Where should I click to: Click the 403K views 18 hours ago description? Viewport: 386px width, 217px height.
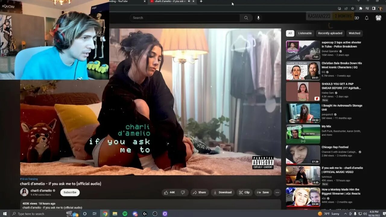pos(39,203)
